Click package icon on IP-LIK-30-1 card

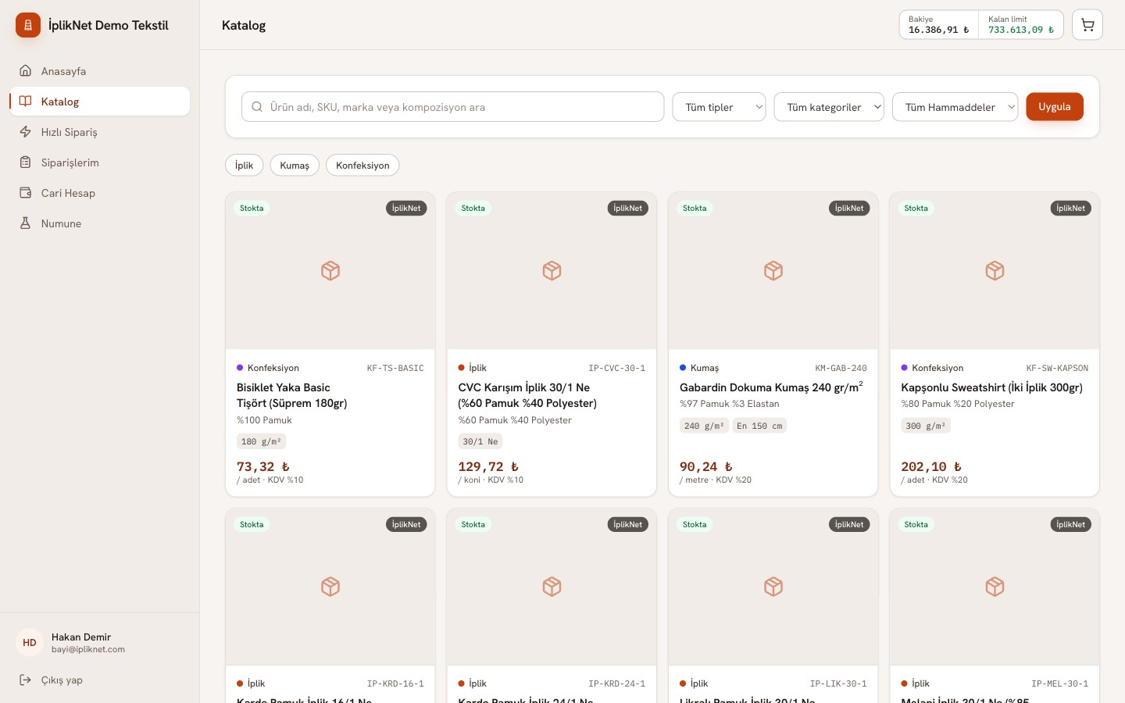(x=773, y=587)
